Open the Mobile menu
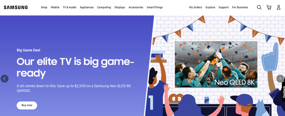The height and width of the screenshot is (116, 285). coord(55,7)
